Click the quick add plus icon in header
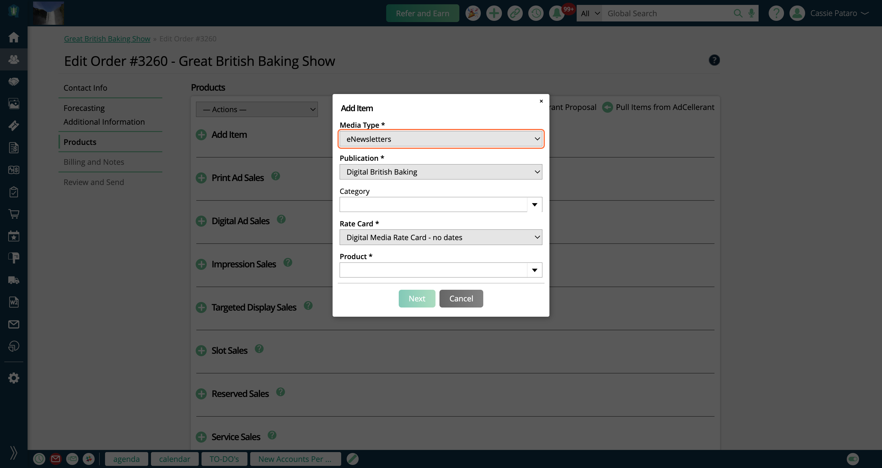Screen dimensions: 882x468 pos(494,13)
